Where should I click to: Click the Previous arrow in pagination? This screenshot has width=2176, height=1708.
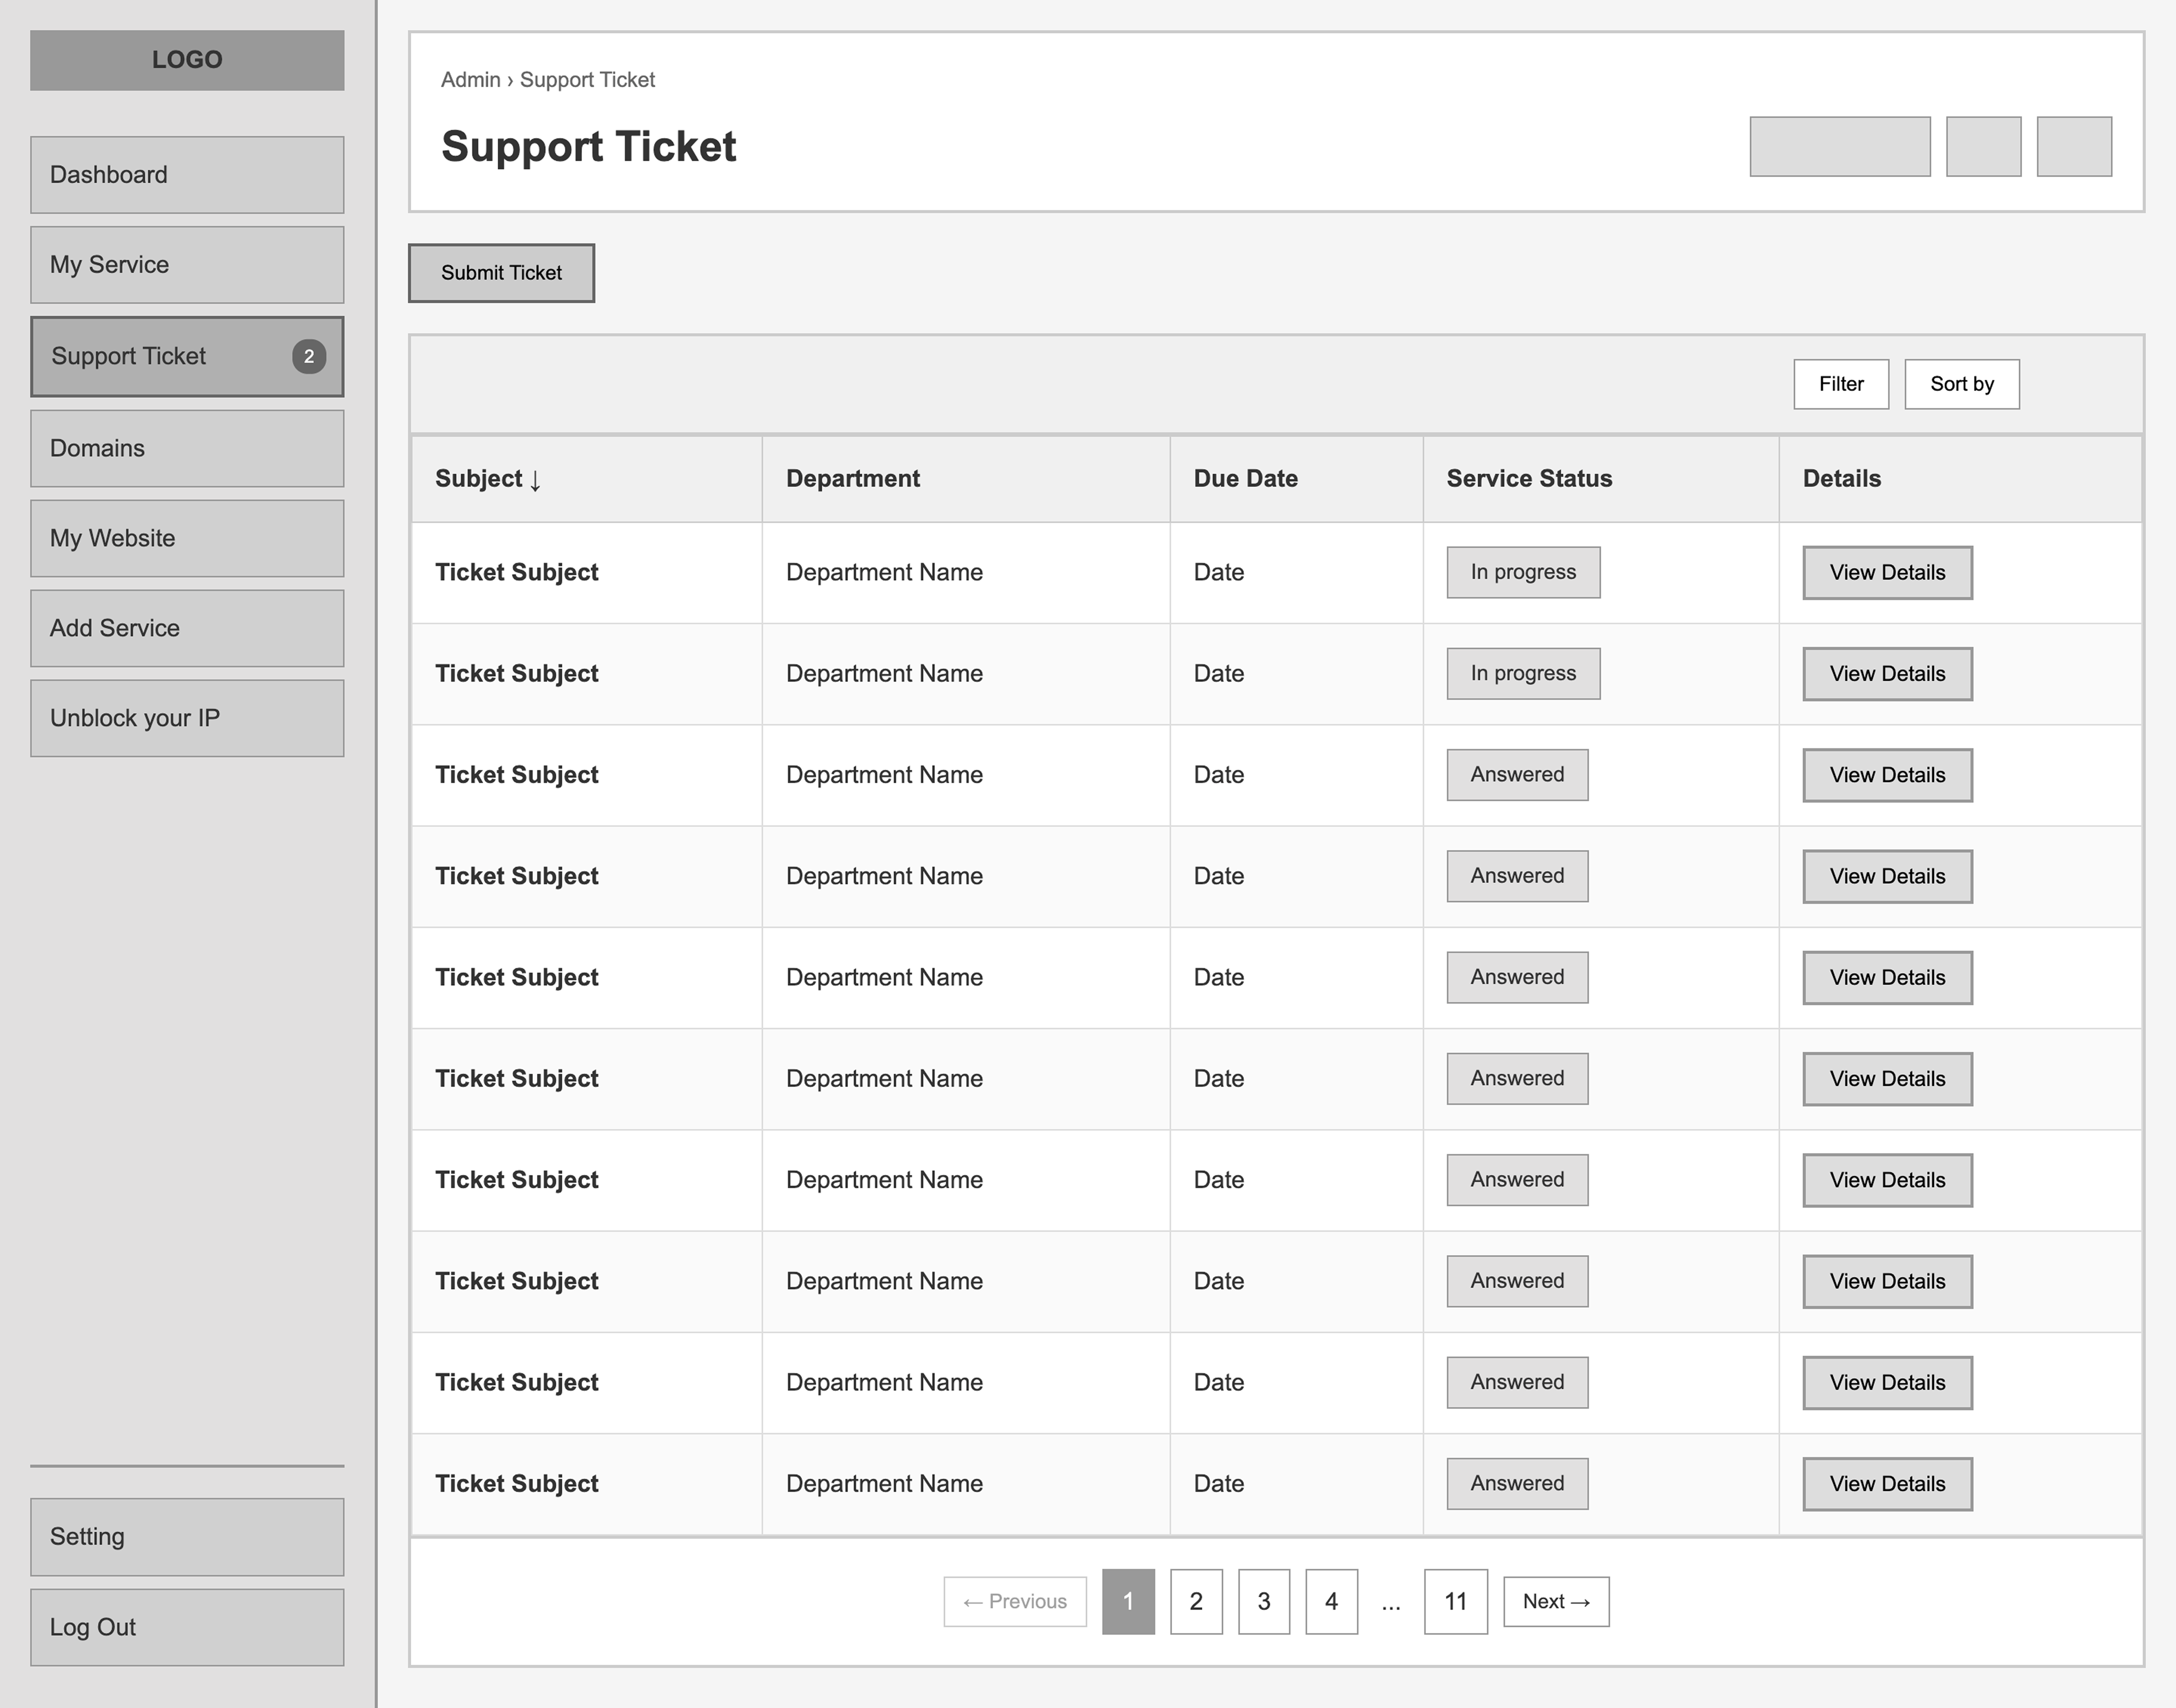pyautogui.click(x=1015, y=1601)
